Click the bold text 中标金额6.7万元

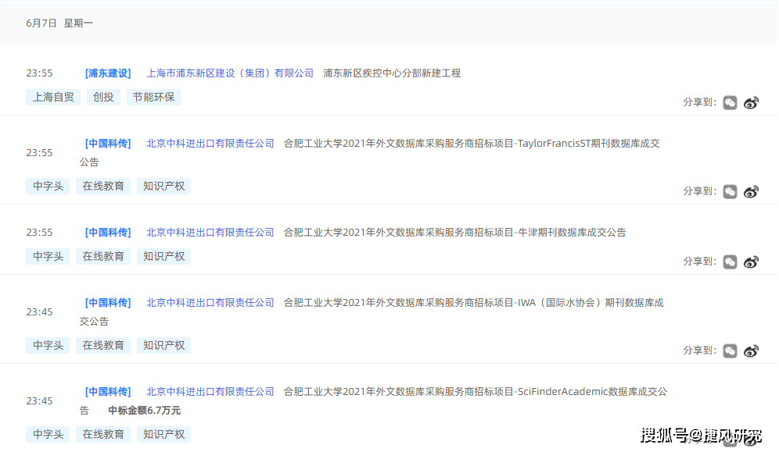144,411
